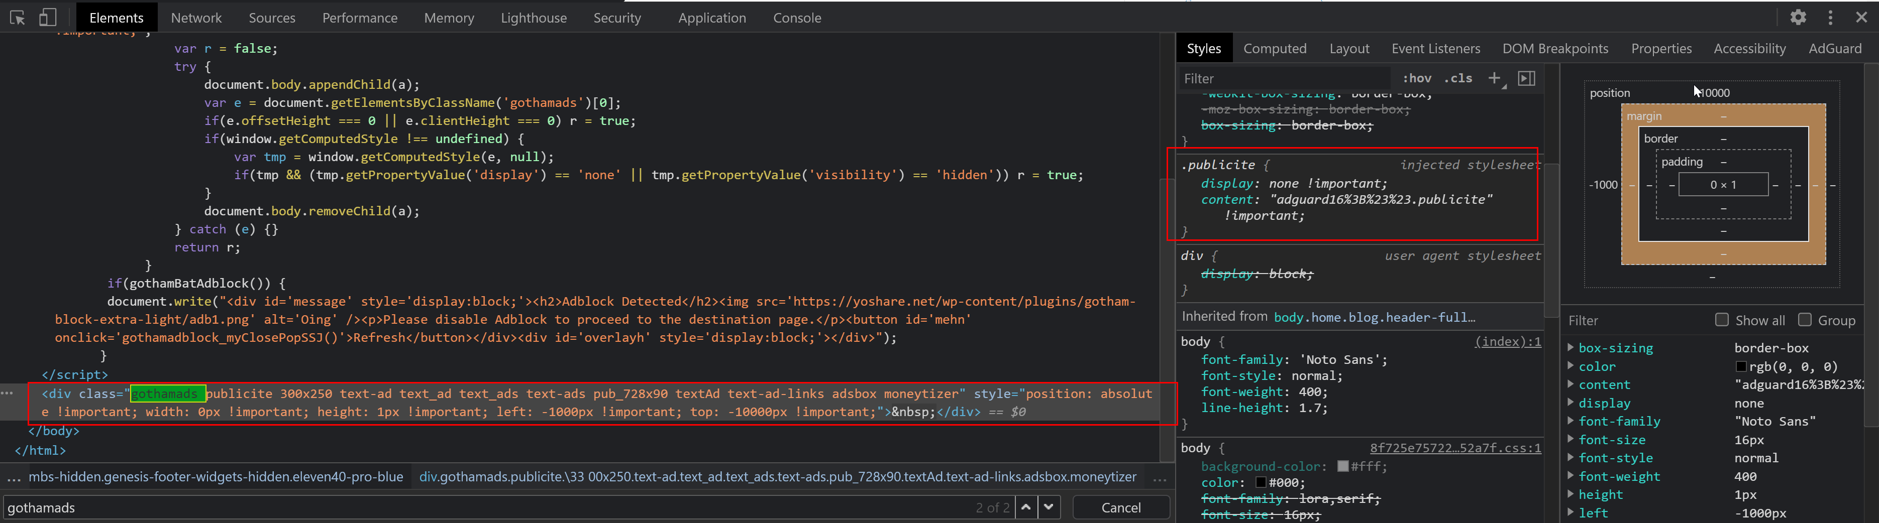The image size is (1879, 523).
Task: Expand the font-style computed property
Action: (1571, 457)
